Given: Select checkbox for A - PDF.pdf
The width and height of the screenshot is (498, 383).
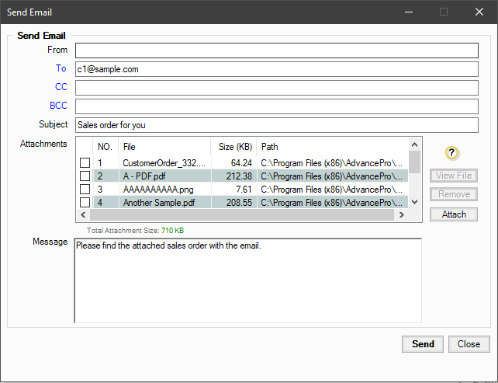Looking at the screenshot, I should (85, 176).
